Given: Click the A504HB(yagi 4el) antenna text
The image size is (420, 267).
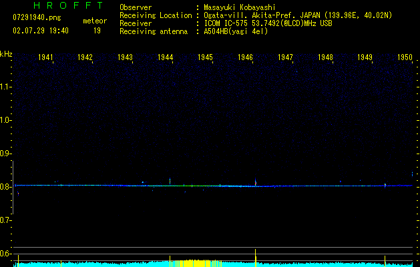Looking at the screenshot, I should (x=236, y=31).
